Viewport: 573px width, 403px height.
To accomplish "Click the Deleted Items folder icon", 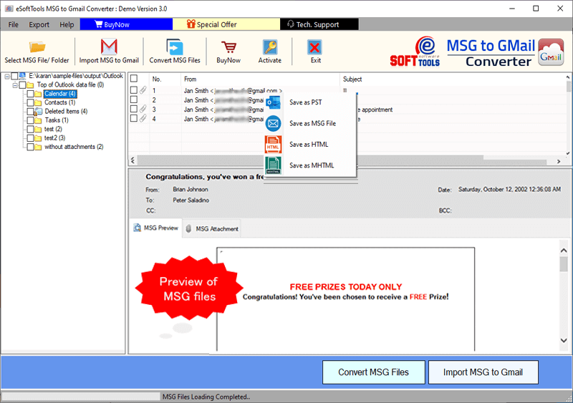I will (x=38, y=112).
